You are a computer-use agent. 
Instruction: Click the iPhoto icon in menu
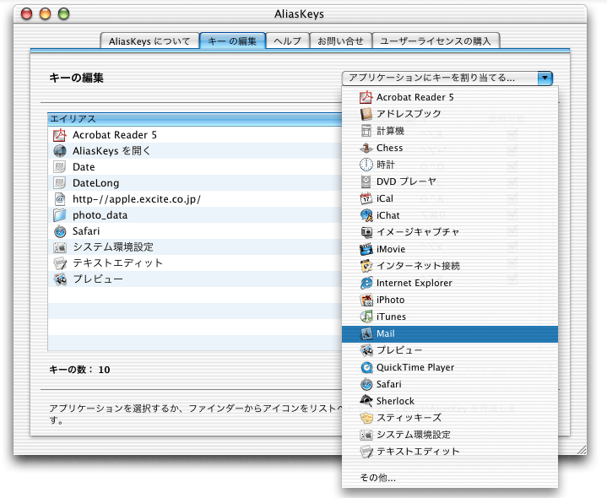[x=366, y=300]
